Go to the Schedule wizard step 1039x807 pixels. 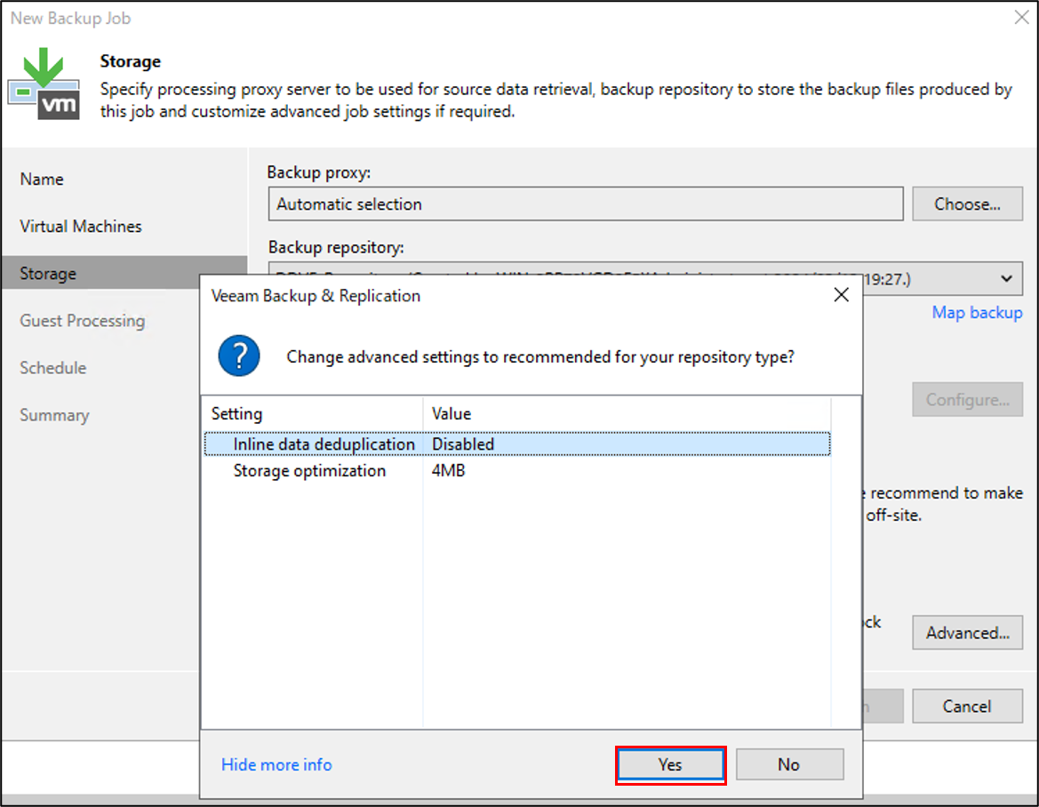pos(53,368)
